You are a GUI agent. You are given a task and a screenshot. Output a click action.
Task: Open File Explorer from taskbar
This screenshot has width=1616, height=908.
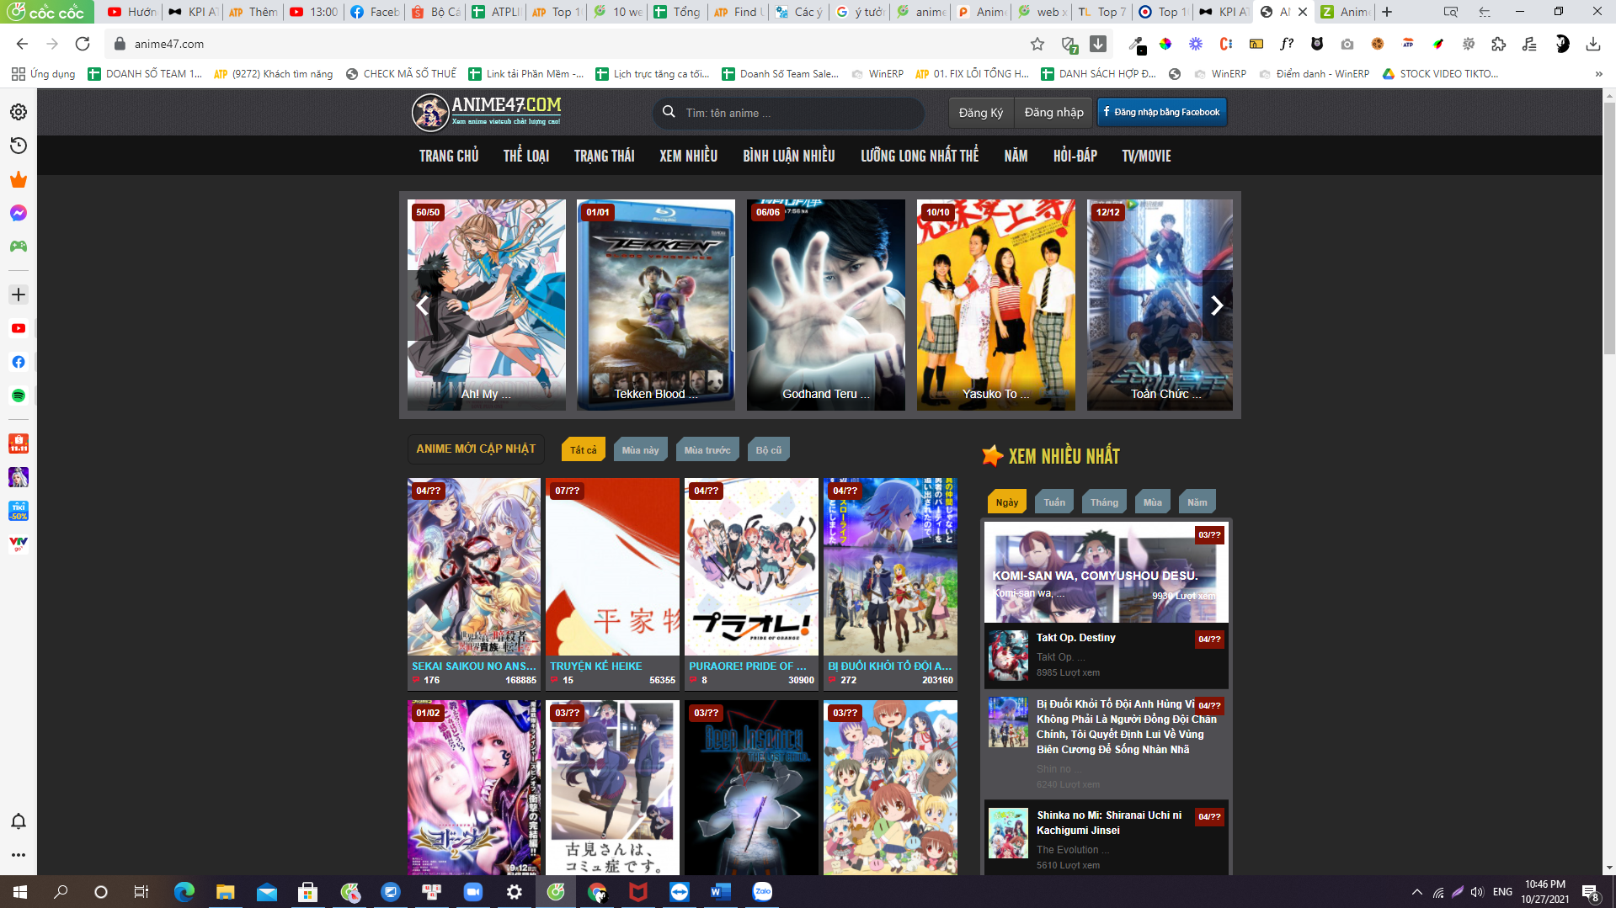tap(225, 892)
